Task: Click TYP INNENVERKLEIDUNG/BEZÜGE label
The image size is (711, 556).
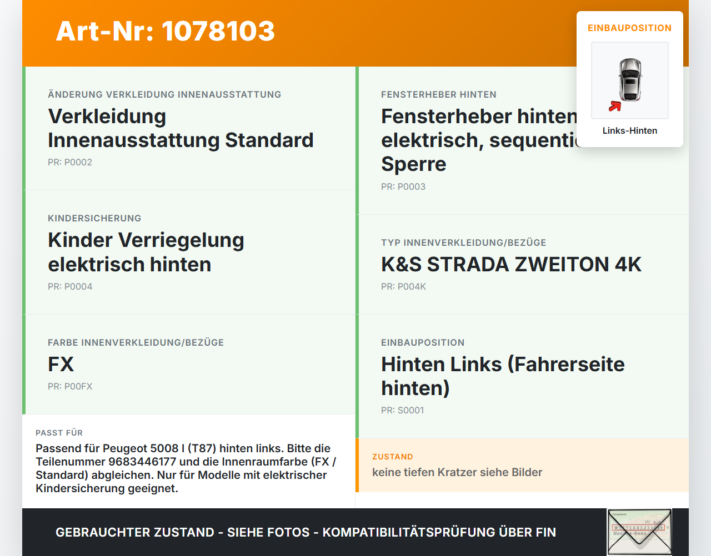Action: click(464, 242)
